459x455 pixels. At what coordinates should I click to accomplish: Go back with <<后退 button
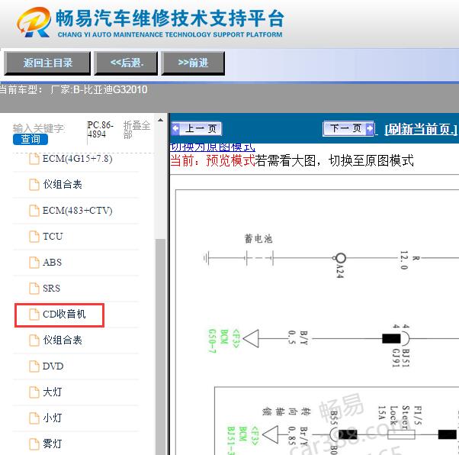pyautogui.click(x=126, y=63)
